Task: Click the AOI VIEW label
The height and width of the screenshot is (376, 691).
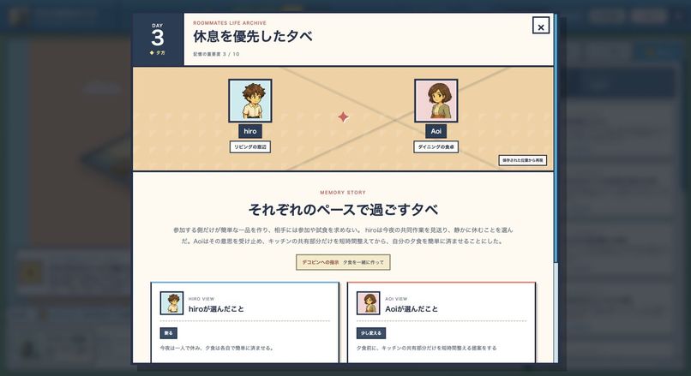Action: pyautogui.click(x=396, y=299)
